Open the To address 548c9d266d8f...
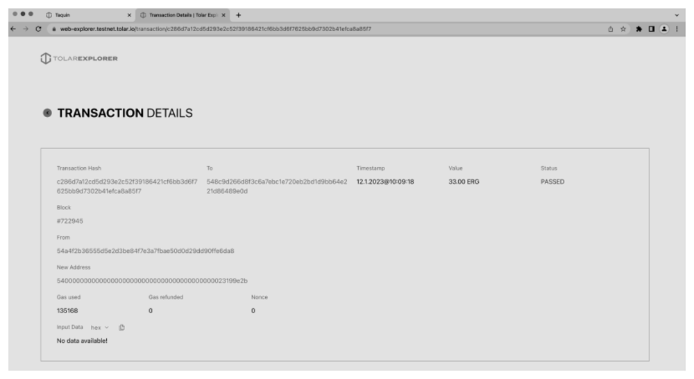Screen dimensions: 694x379 click(277, 186)
